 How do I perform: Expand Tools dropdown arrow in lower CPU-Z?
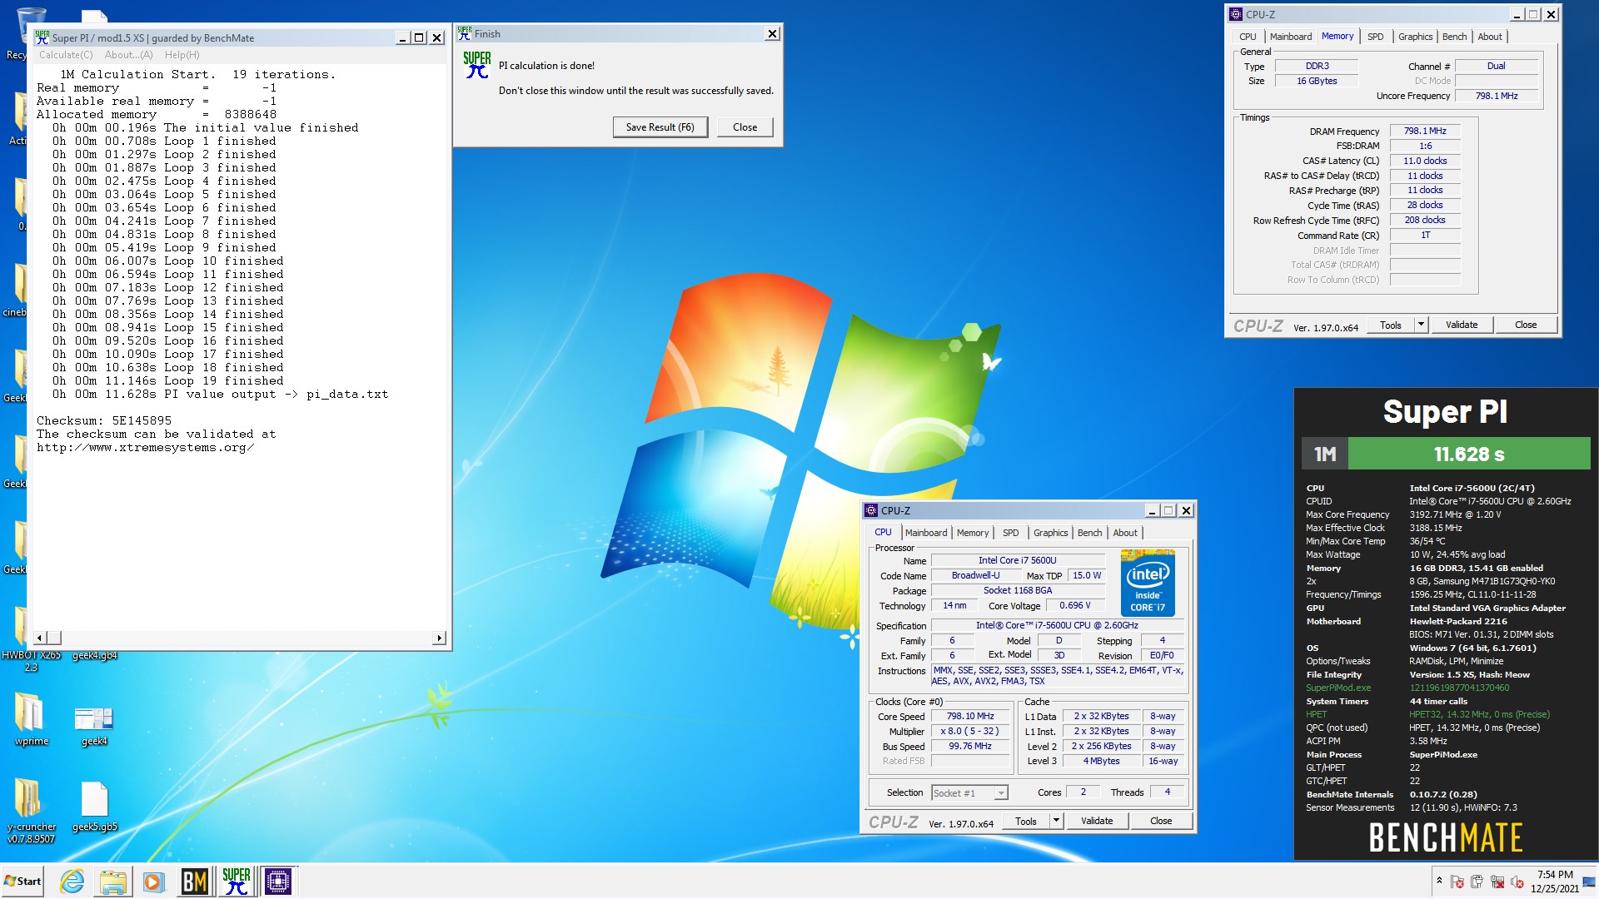[1056, 822]
